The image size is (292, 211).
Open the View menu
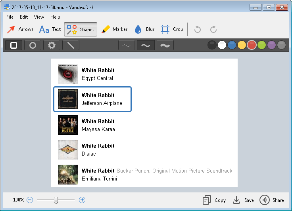(x=39, y=17)
